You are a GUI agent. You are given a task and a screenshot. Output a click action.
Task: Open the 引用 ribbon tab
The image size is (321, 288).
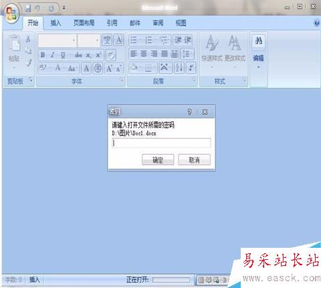tap(112, 23)
